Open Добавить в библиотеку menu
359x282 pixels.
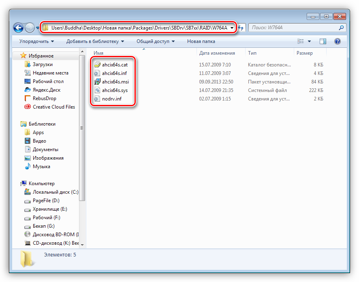pos(95,41)
